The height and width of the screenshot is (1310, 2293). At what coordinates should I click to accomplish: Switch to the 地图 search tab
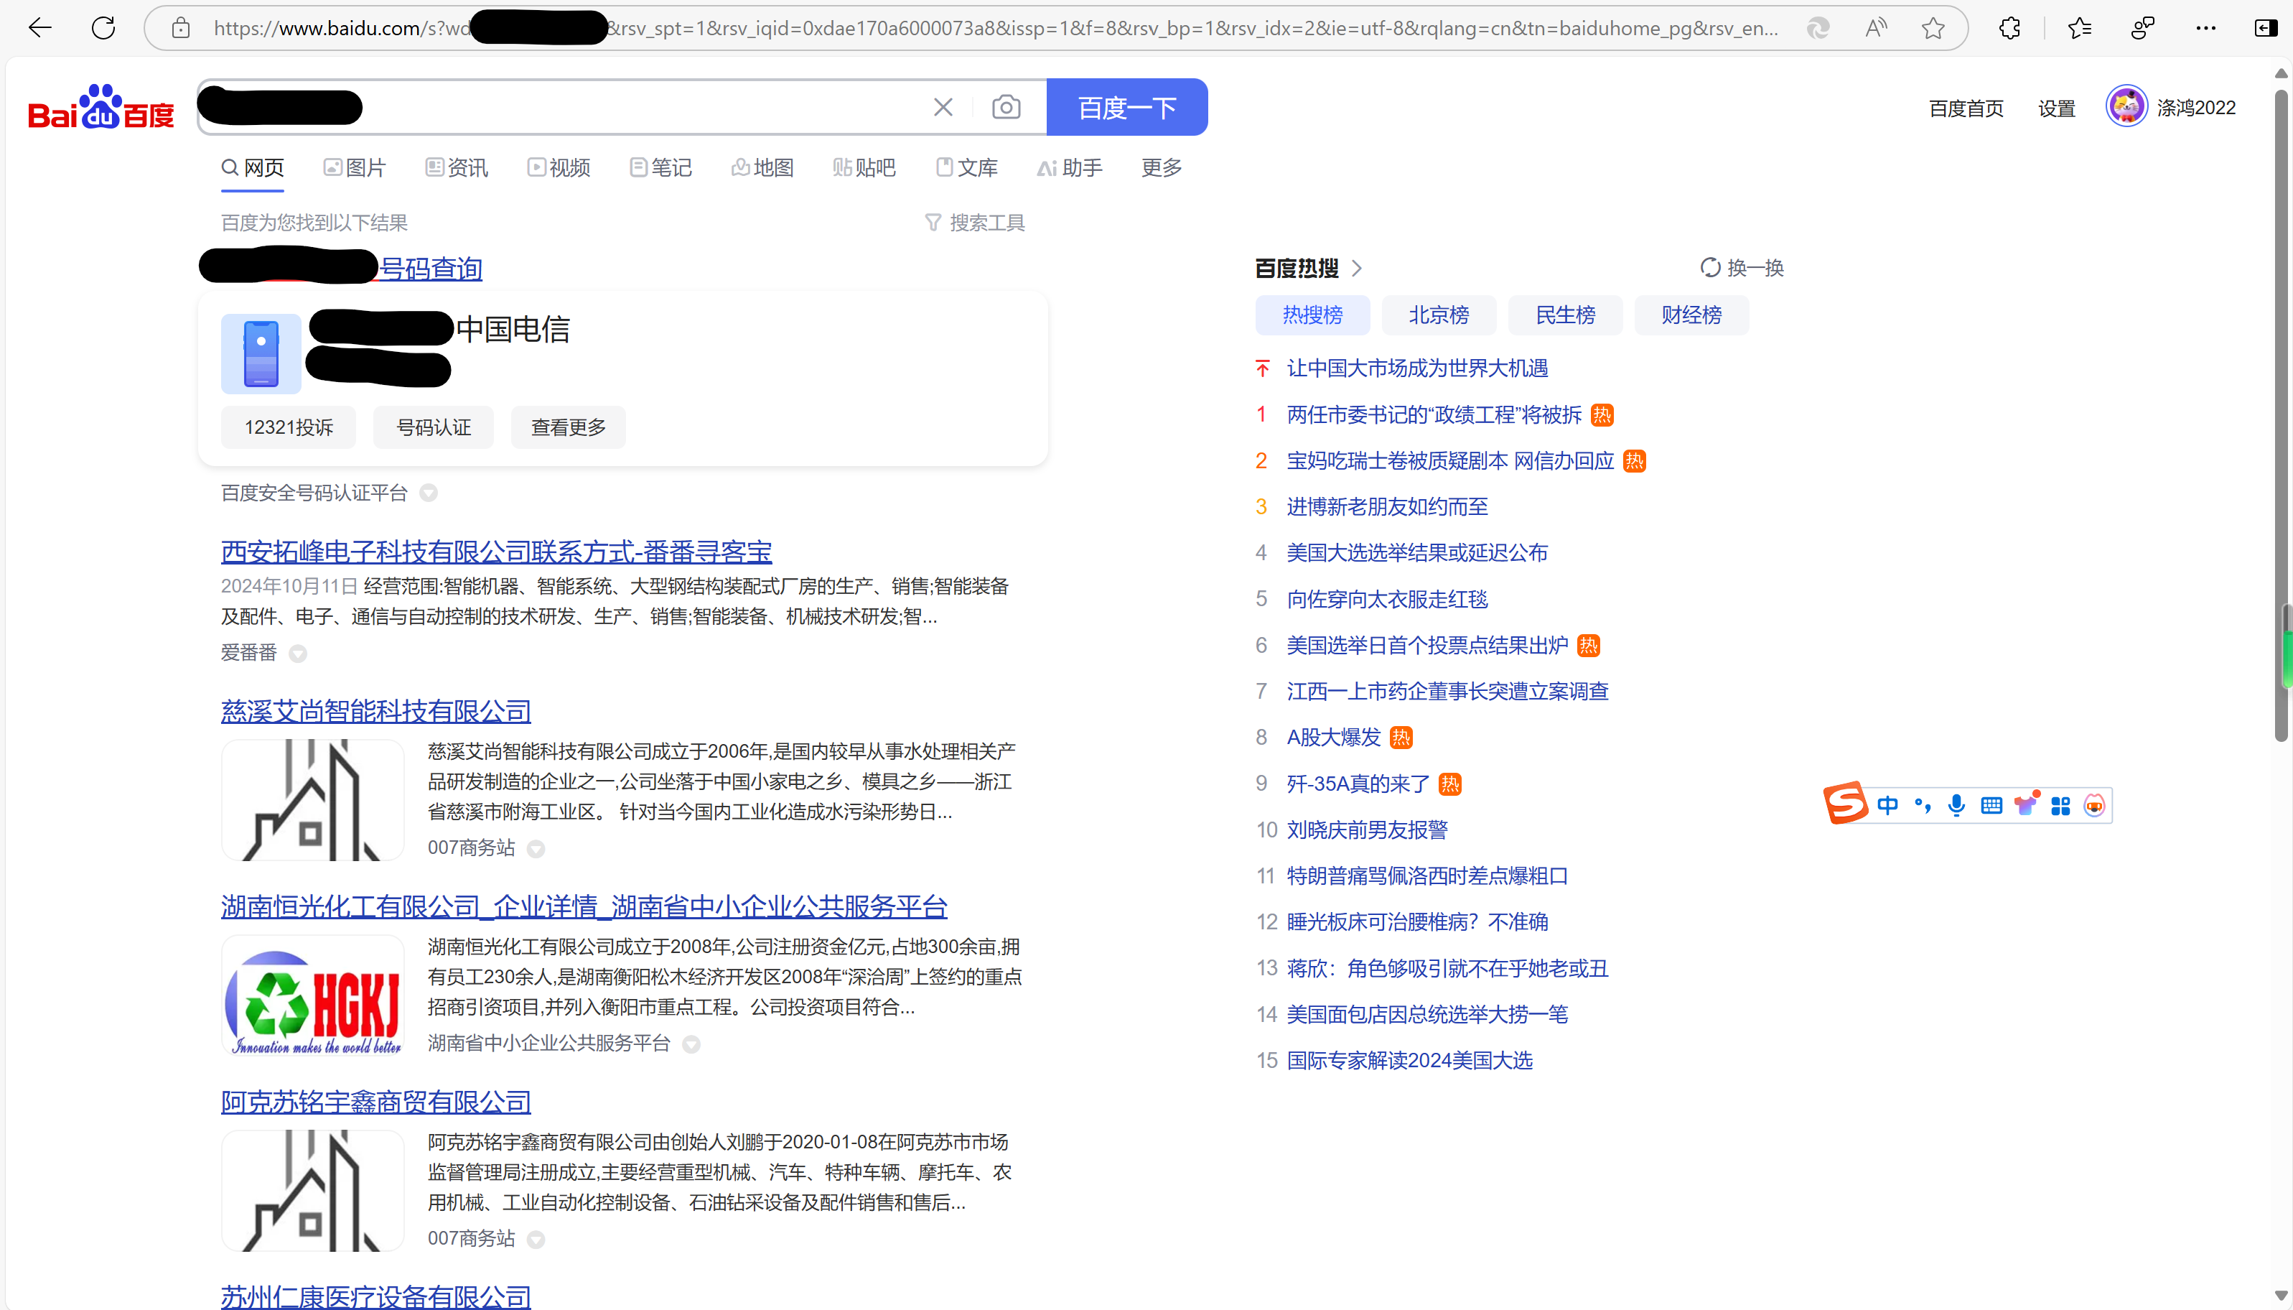(x=762, y=167)
